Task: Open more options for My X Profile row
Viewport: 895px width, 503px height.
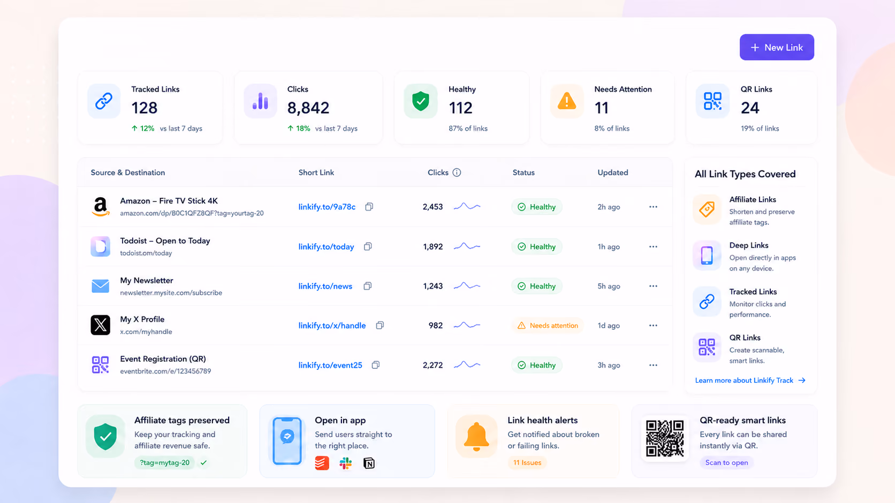Action: (x=653, y=325)
